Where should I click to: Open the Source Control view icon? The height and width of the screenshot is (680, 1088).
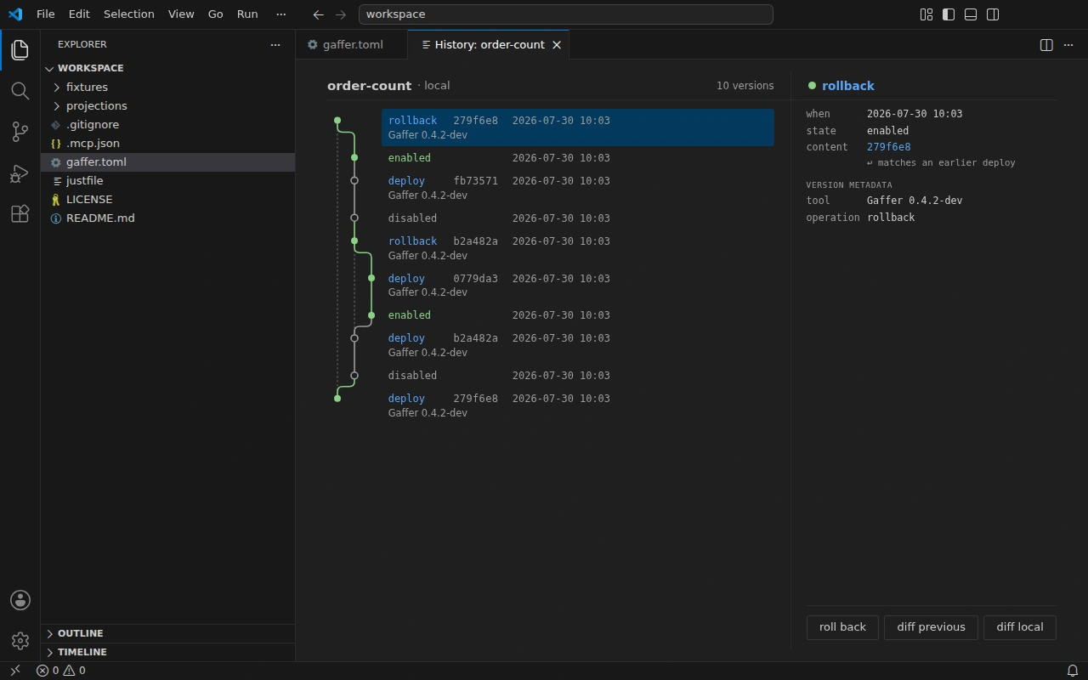(20, 132)
